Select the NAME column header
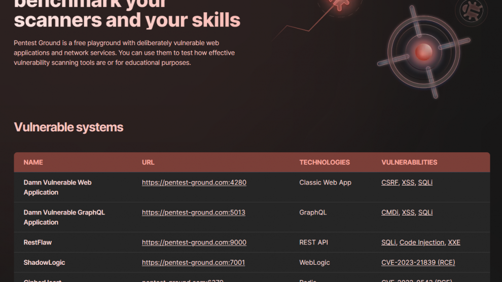Image resolution: width=502 pixels, height=282 pixels. click(33, 162)
